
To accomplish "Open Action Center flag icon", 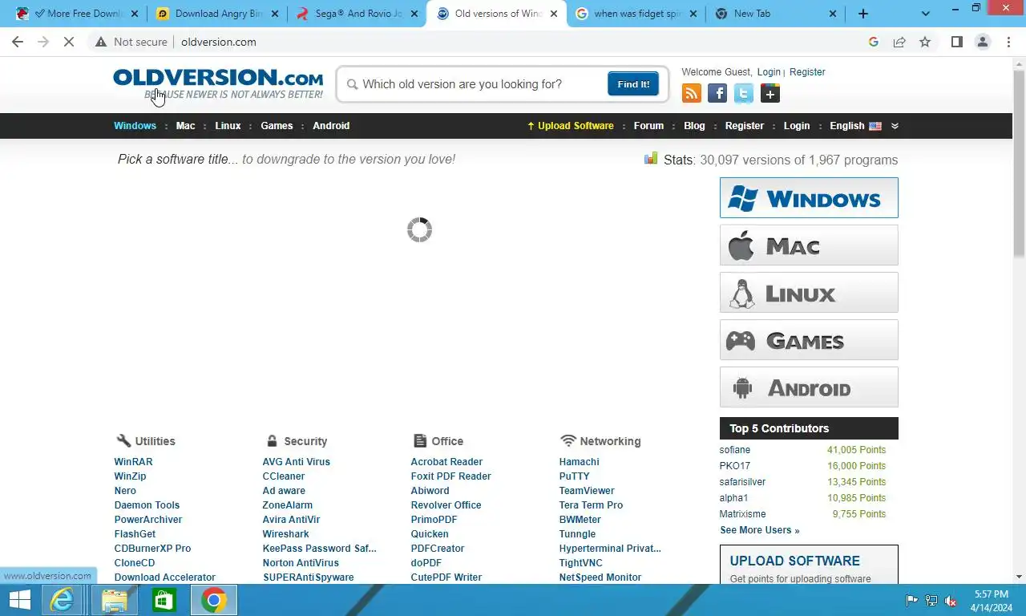I will (x=911, y=601).
